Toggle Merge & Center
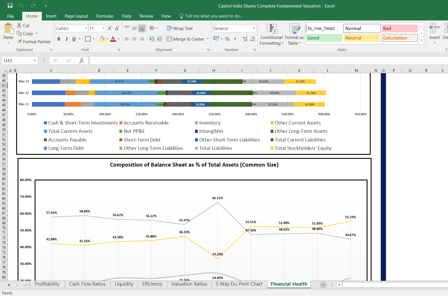Viewport: 448px width, 296px height. coord(185,39)
